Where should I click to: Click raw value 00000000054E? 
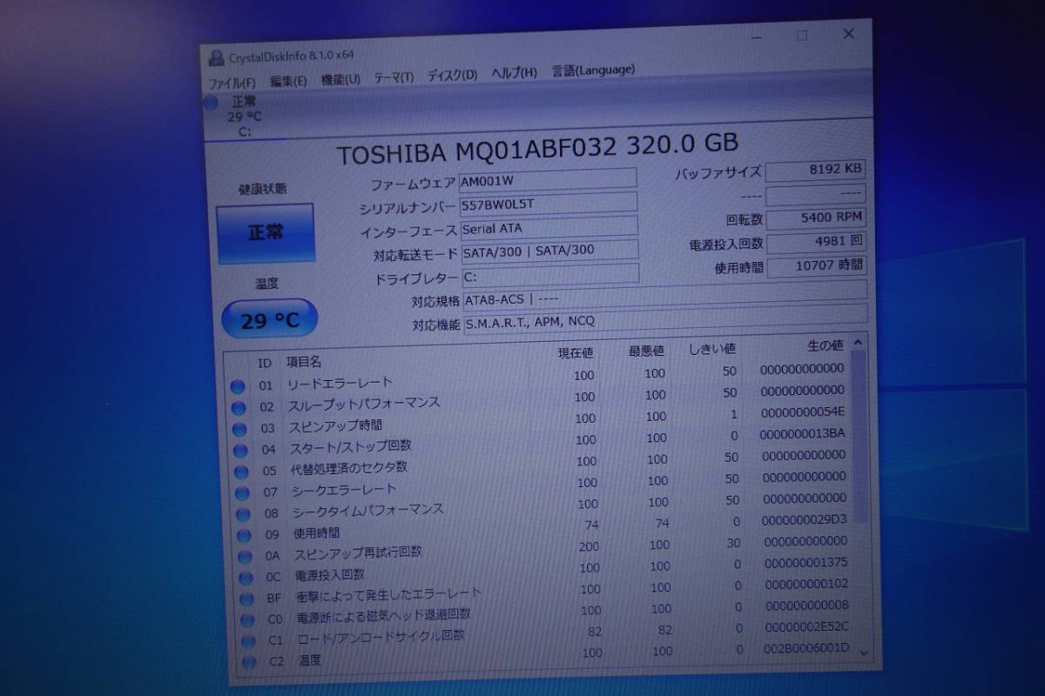point(802,412)
